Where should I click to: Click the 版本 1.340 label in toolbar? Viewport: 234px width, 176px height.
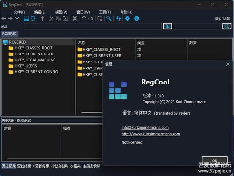click(x=223, y=19)
